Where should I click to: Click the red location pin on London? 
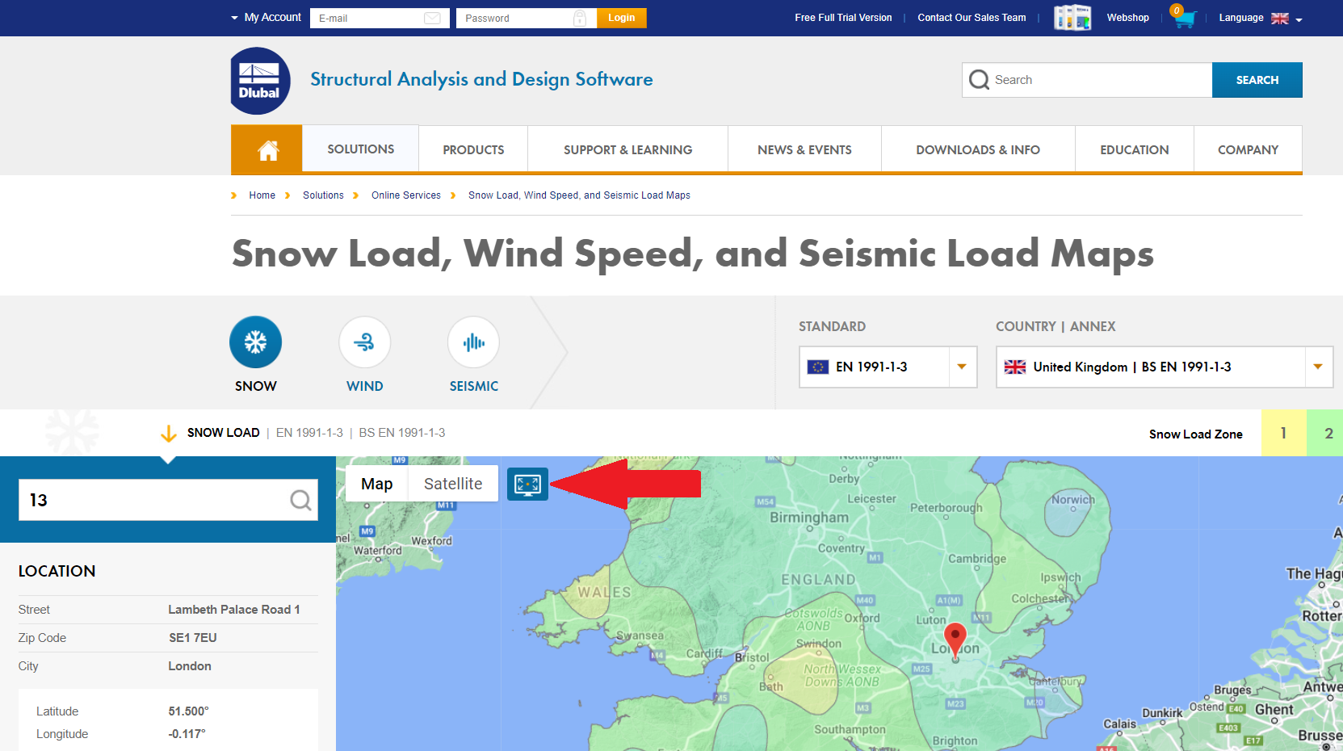[x=955, y=641]
